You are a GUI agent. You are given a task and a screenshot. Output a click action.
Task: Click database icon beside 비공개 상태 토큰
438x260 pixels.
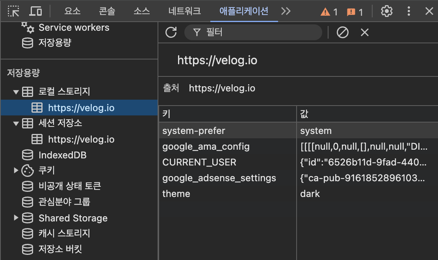pyautogui.click(x=28, y=186)
